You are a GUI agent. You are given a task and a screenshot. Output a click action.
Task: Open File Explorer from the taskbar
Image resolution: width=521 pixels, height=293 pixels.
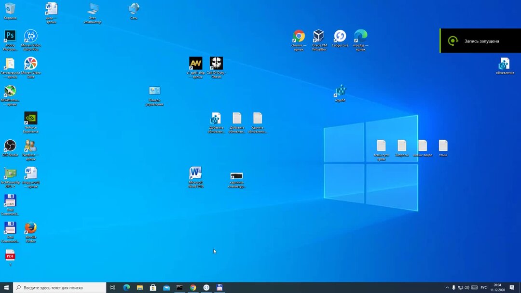(139, 287)
